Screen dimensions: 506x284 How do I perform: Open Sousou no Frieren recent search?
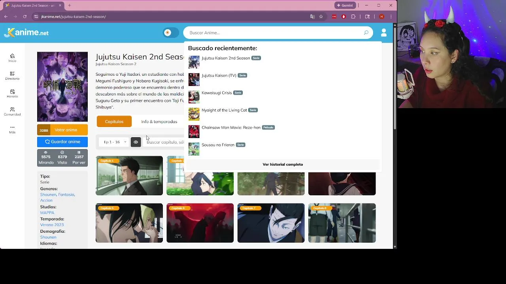218,145
